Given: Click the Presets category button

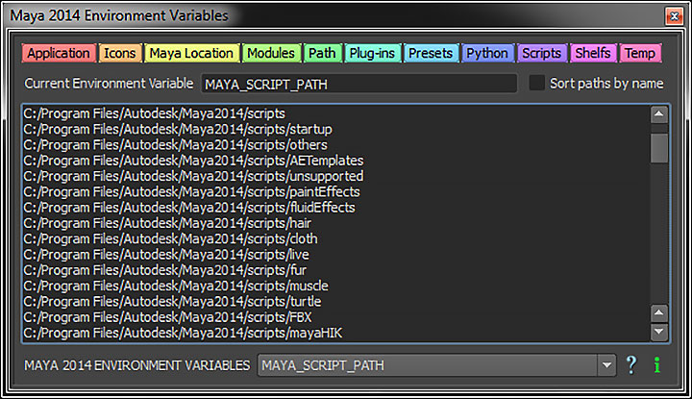Looking at the screenshot, I should (431, 54).
